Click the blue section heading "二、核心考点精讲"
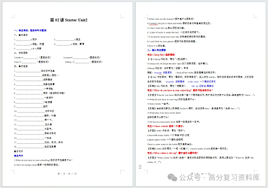268x188 pixels. [156, 50]
